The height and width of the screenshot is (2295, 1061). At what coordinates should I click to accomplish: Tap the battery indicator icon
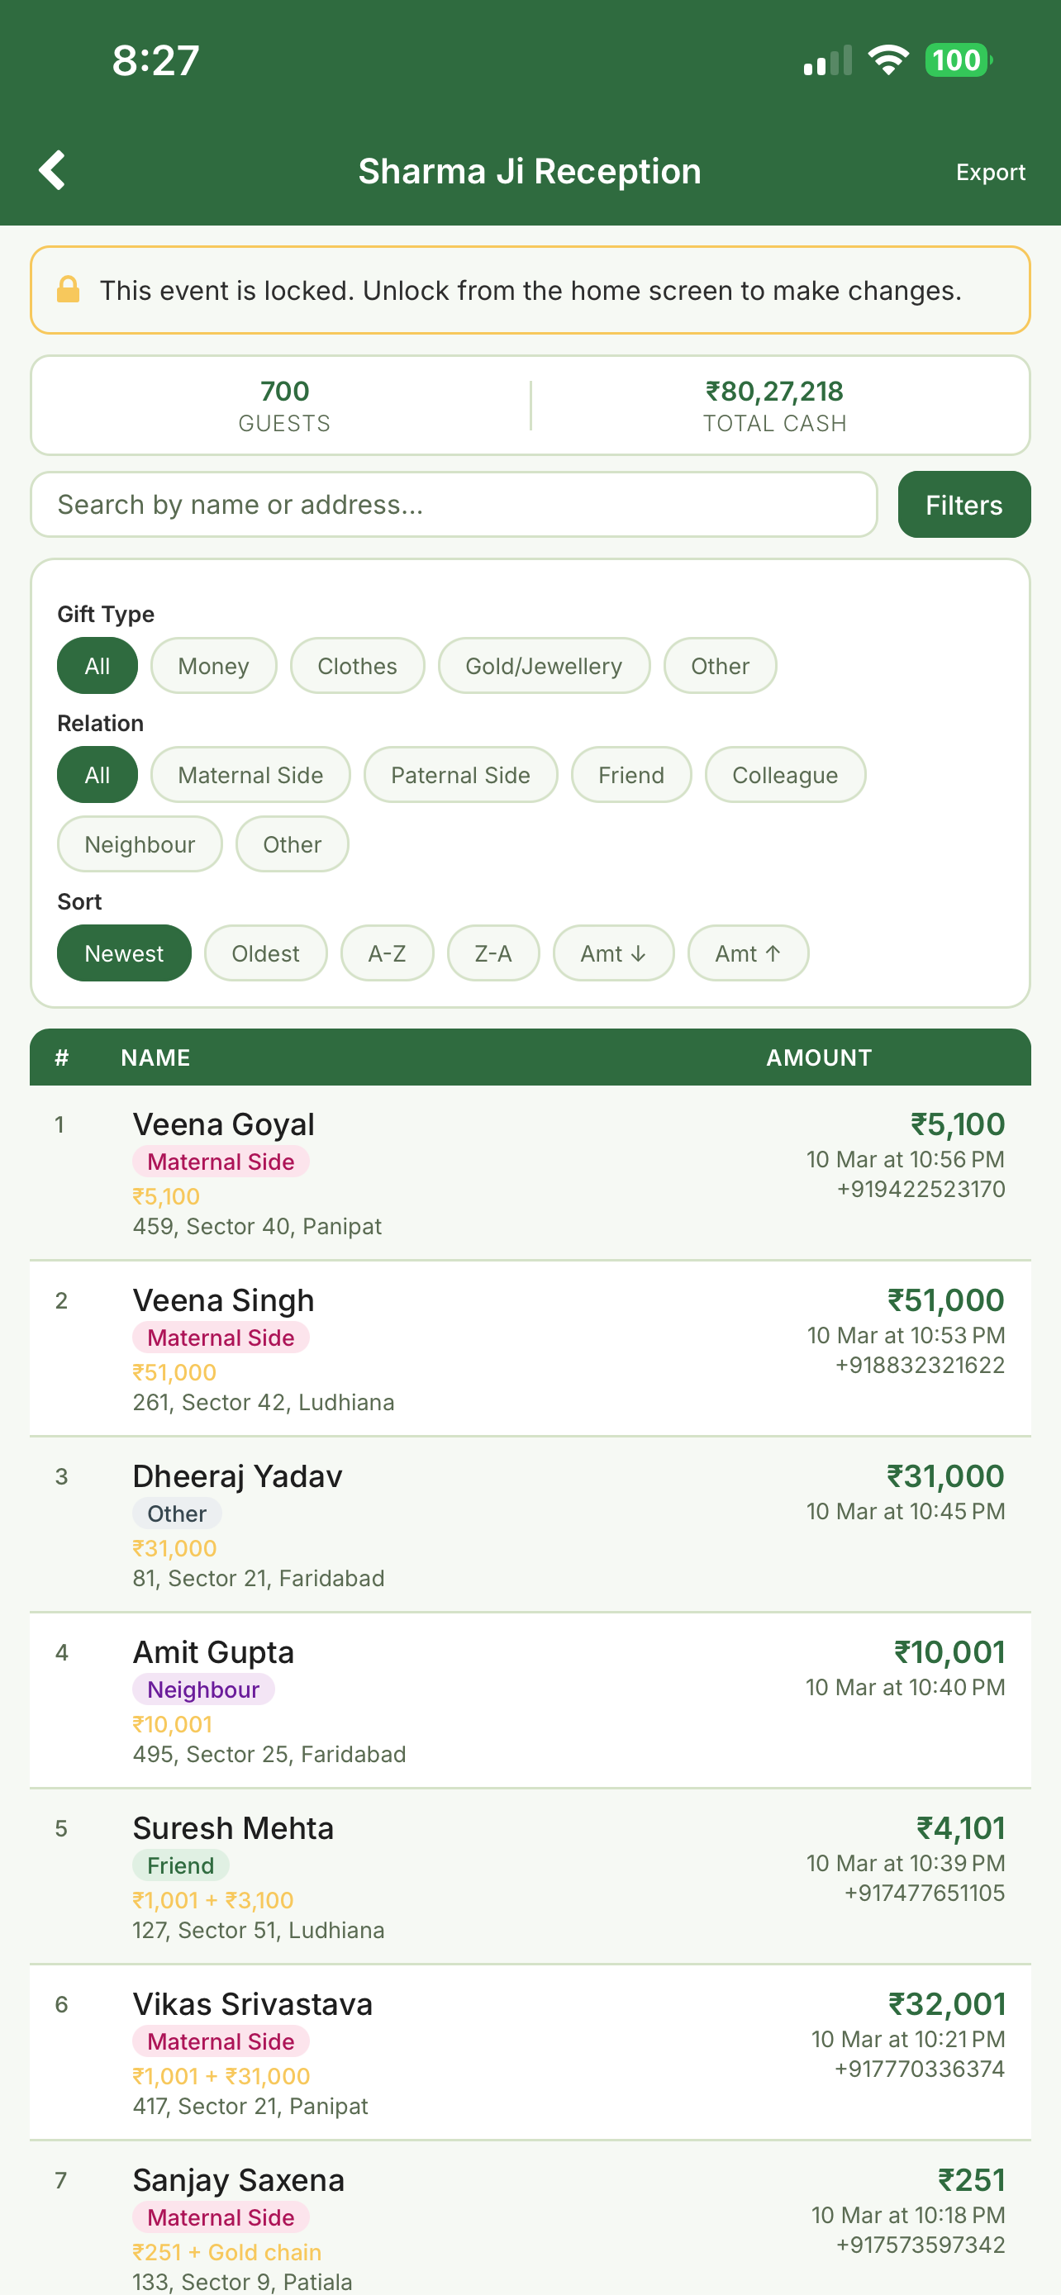(x=958, y=60)
